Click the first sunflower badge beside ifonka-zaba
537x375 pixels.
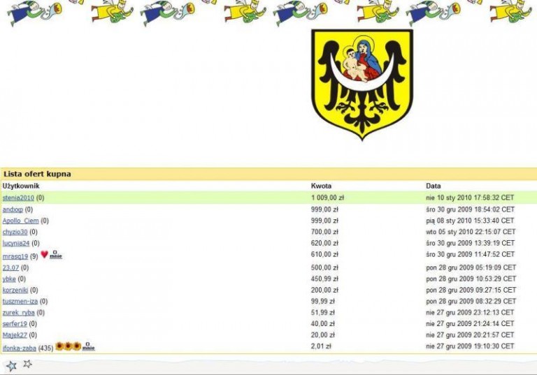coord(59,346)
